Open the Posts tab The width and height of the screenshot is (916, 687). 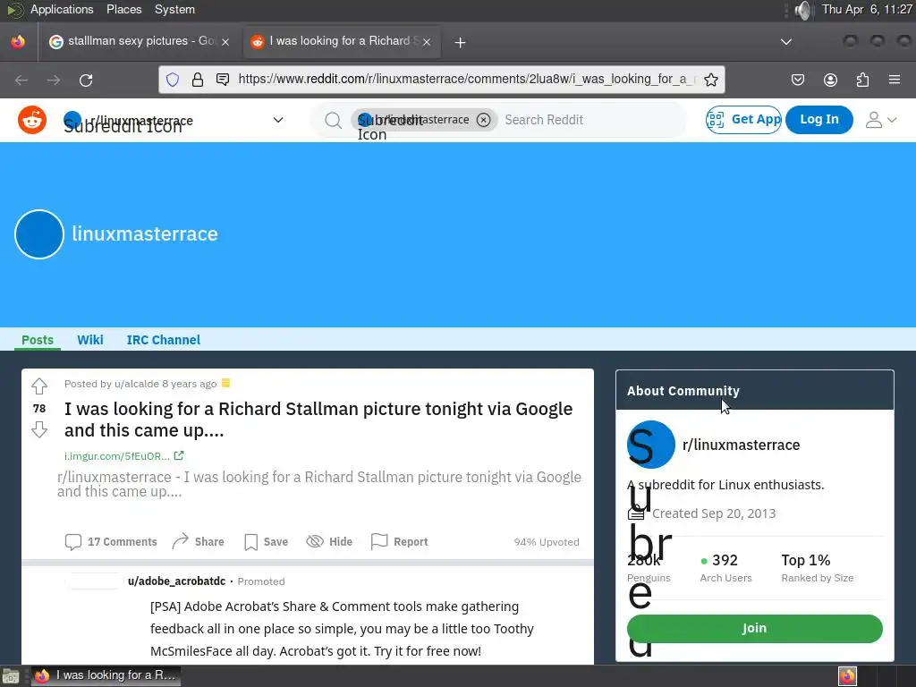38,340
